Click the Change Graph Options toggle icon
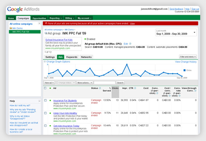The width and height of the screenshot is (206, 141). point(45,61)
